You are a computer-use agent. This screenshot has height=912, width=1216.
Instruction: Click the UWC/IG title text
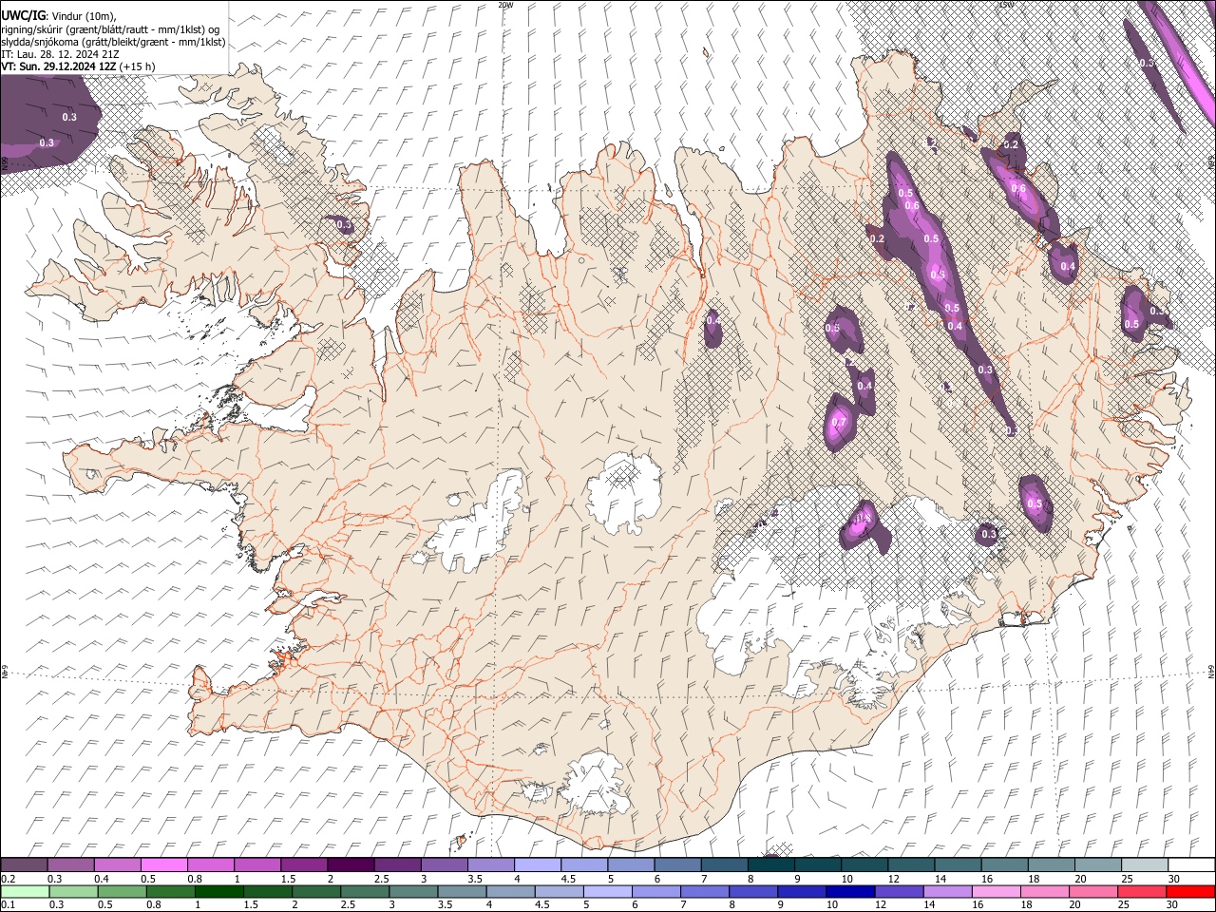[x=23, y=16]
